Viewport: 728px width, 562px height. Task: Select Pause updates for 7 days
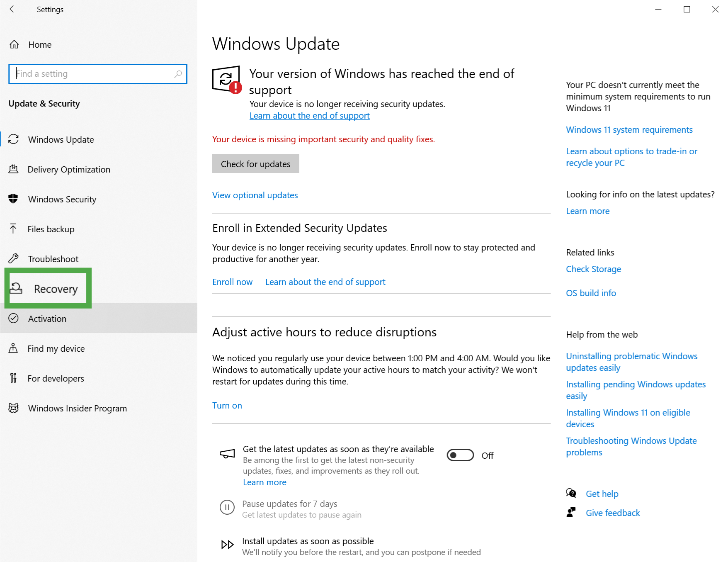click(290, 504)
